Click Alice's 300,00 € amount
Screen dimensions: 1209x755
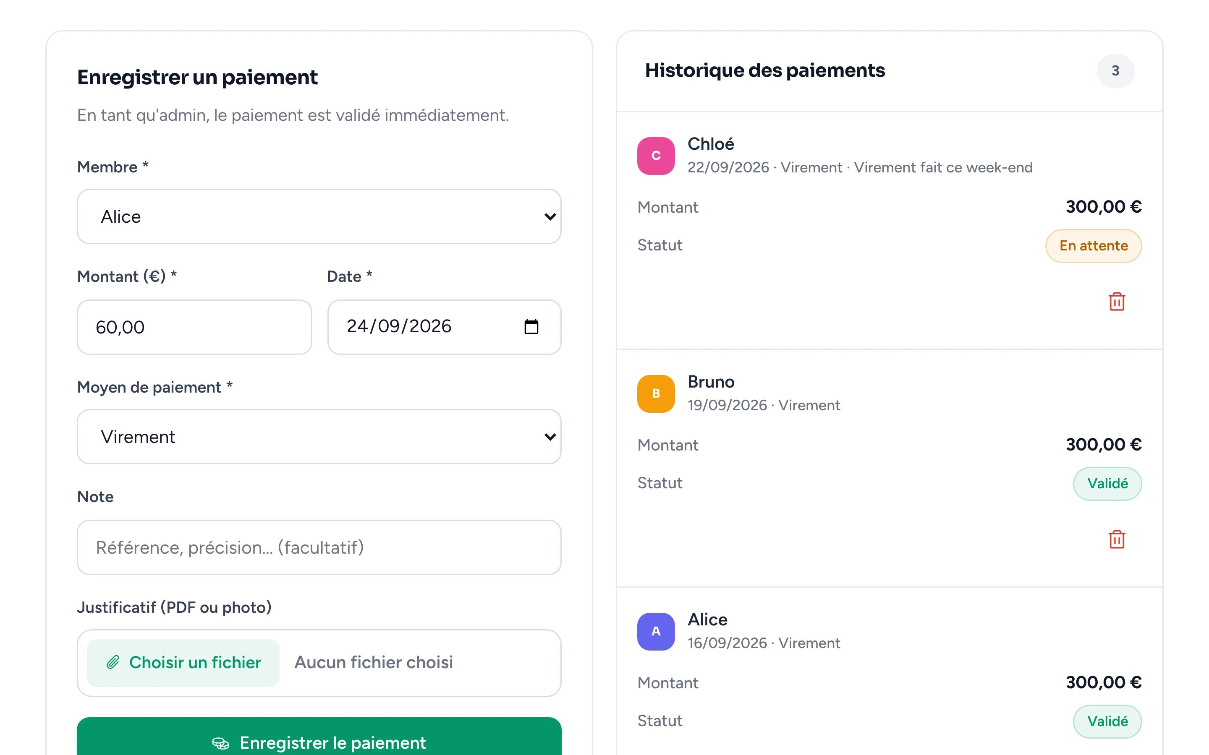(1103, 682)
